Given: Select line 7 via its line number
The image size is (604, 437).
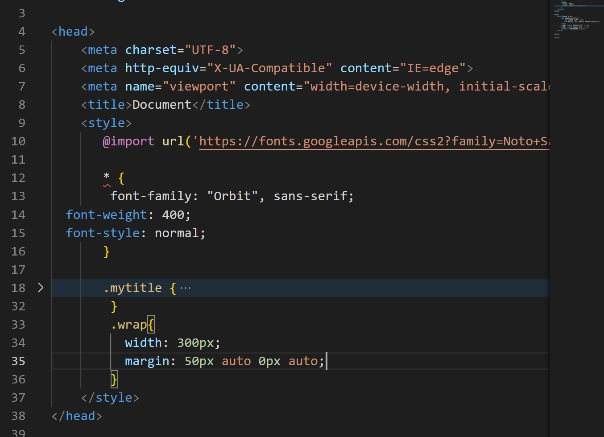Looking at the screenshot, I should [x=22, y=87].
